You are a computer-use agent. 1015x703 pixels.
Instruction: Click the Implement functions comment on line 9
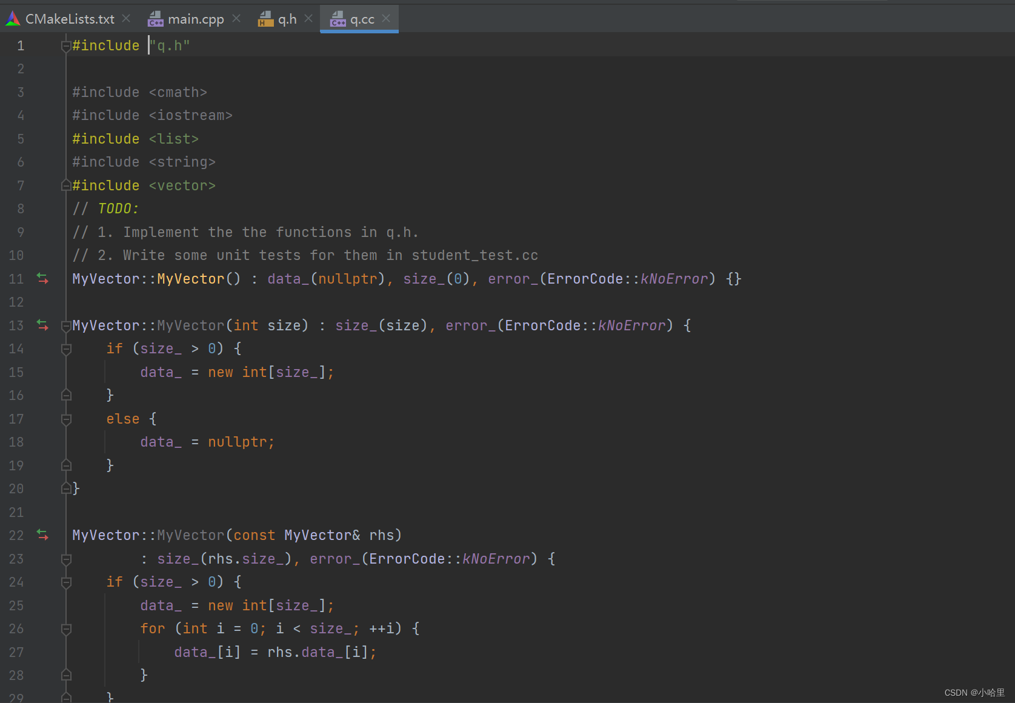[x=245, y=232]
